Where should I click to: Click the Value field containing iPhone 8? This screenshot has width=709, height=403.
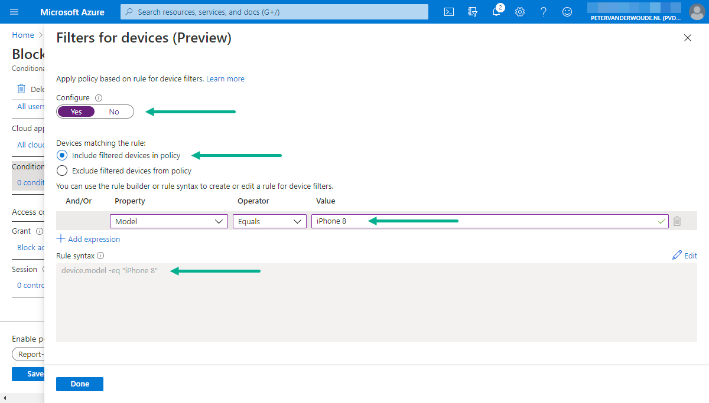coord(484,221)
